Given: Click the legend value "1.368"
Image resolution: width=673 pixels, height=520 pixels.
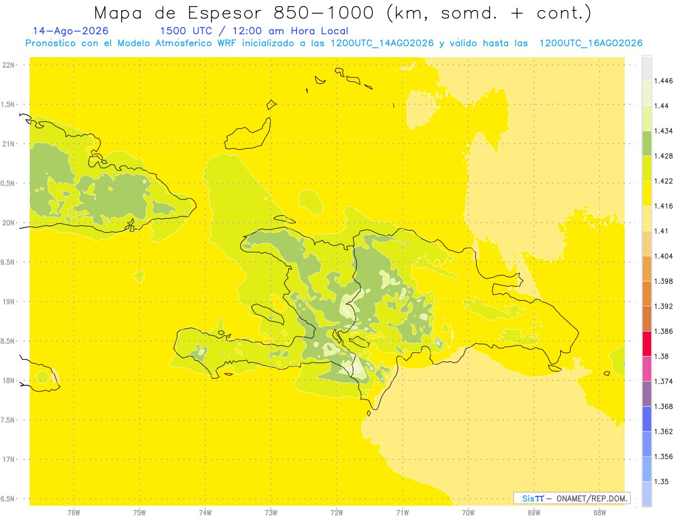Looking at the screenshot, I should click(x=663, y=406).
